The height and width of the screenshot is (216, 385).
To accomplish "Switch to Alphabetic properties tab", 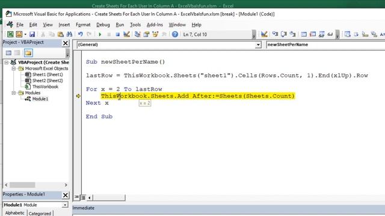I will pos(14,213).
